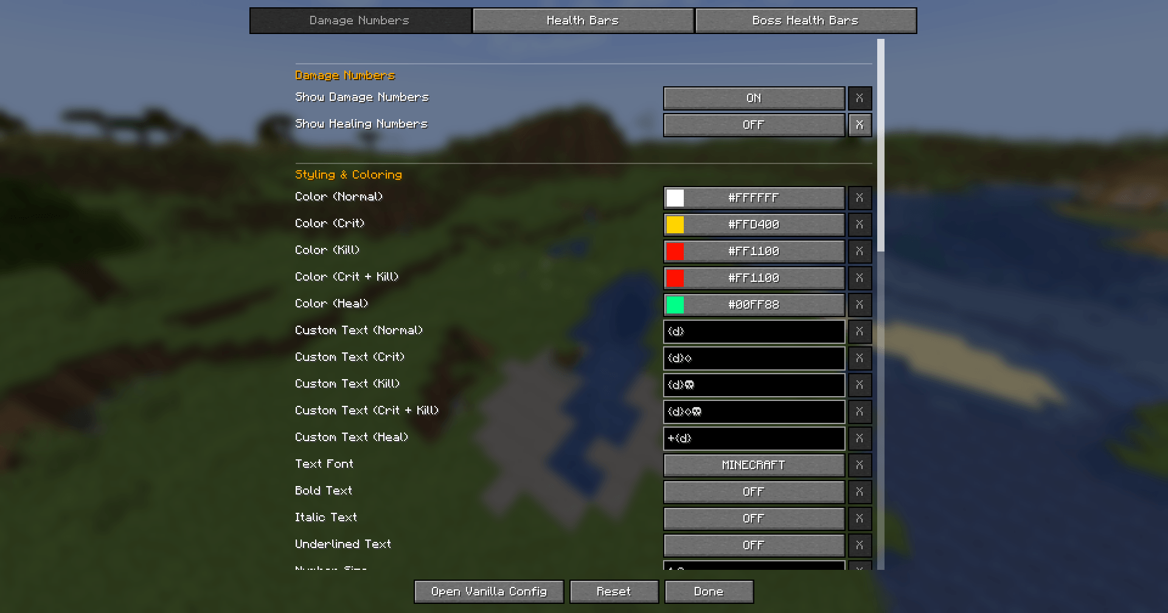Open the Color (Kill) #FF1100 color picker
1168x613 pixels.
(x=754, y=251)
